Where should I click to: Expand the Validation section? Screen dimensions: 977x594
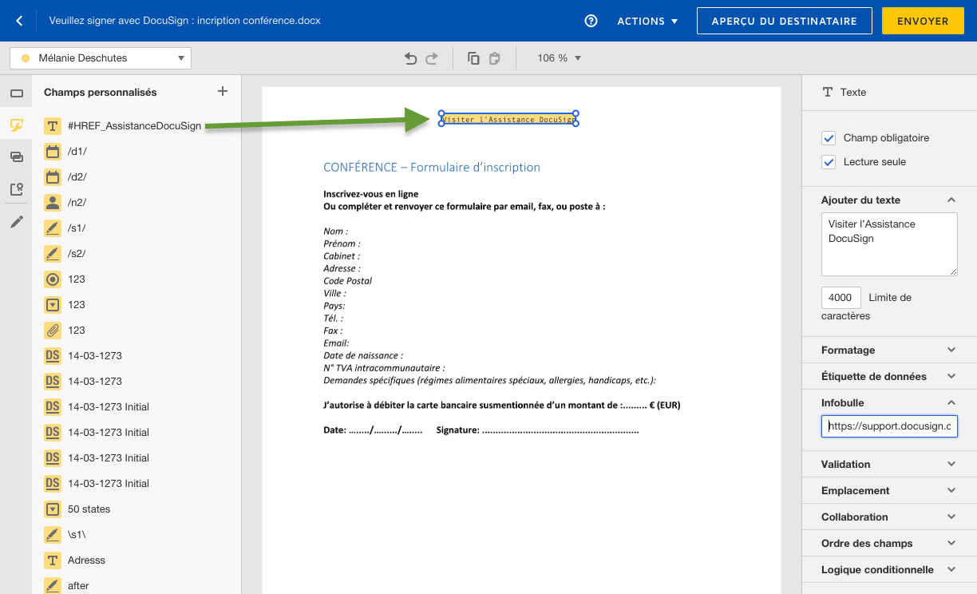(951, 465)
